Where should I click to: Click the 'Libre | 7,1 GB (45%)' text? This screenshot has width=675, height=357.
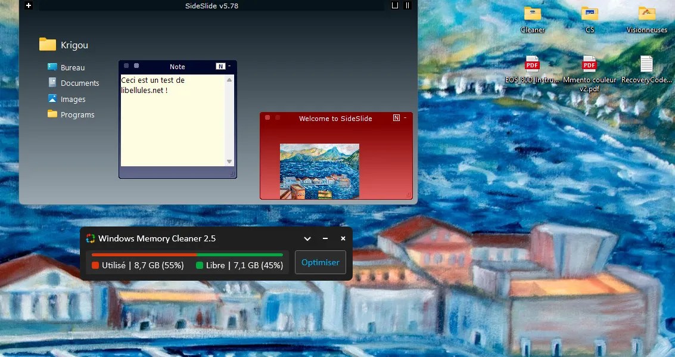244,265
